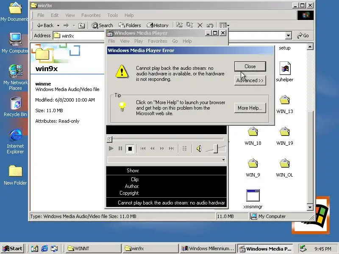Select the WIN_18 cabinet file
Screen dimensions: 339x254
pyautogui.click(x=253, y=136)
